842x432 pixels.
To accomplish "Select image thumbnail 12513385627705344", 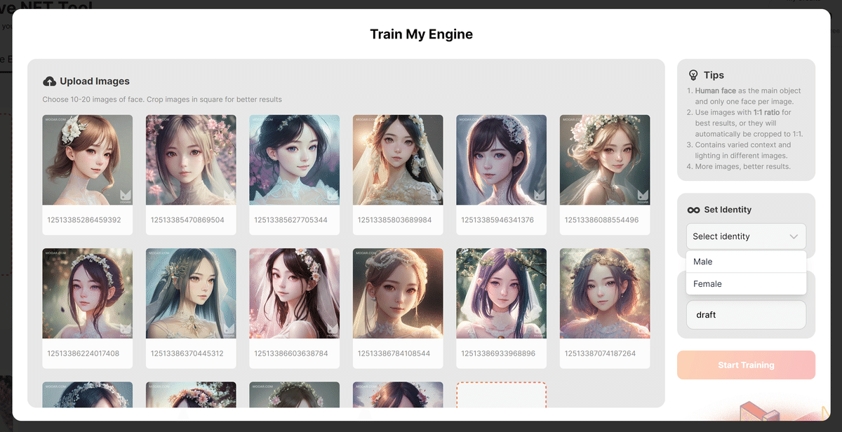I will tap(294, 160).
